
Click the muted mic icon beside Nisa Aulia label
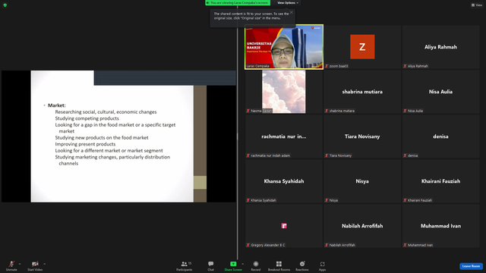click(x=405, y=111)
